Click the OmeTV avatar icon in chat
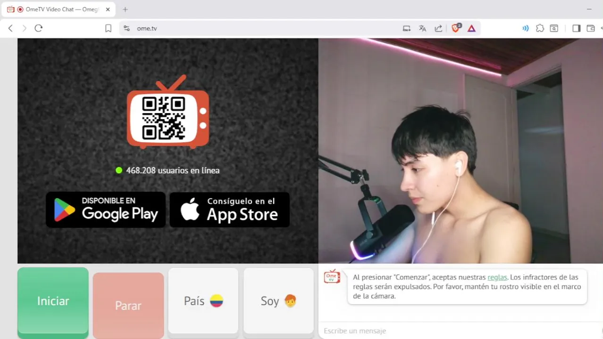The image size is (603, 339). pyautogui.click(x=332, y=276)
